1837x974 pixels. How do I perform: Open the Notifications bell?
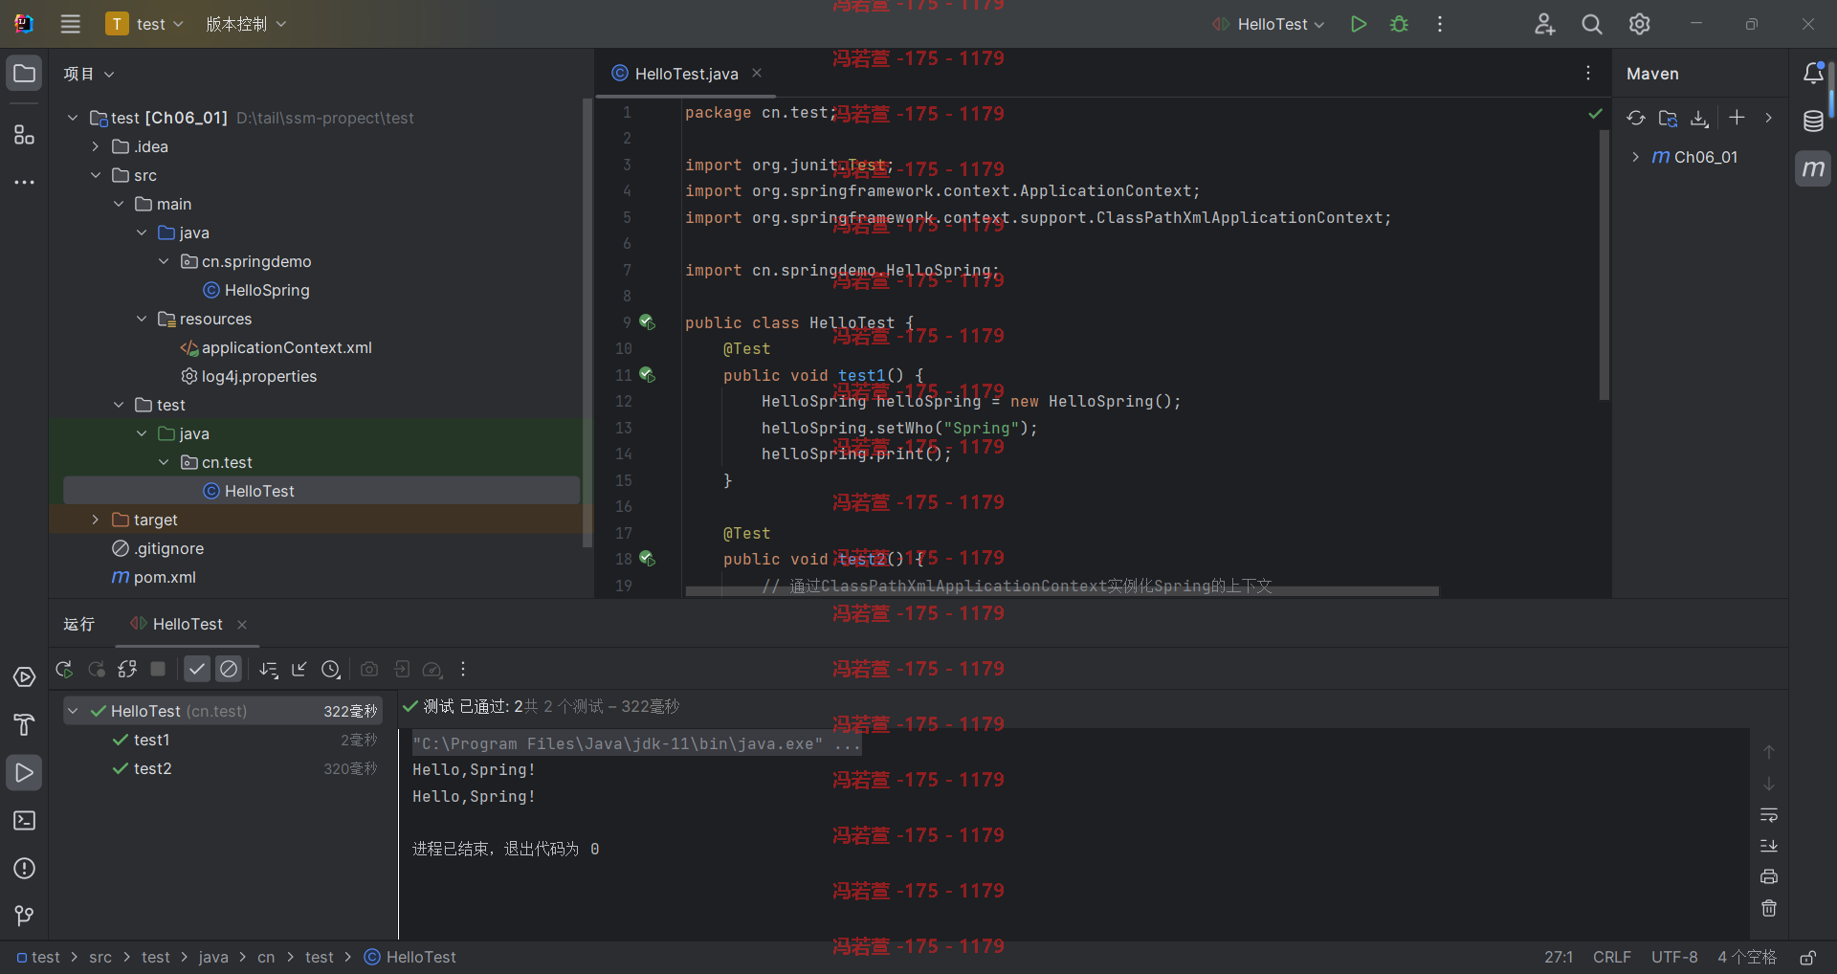click(x=1813, y=74)
